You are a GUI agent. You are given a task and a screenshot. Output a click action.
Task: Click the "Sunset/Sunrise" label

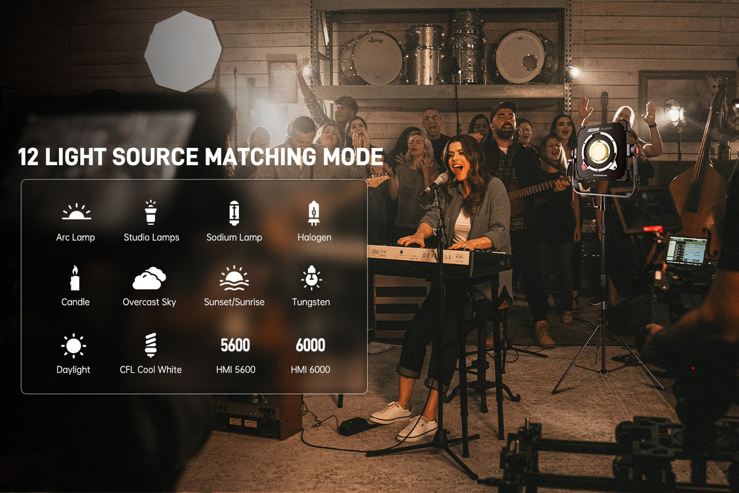[x=234, y=302]
